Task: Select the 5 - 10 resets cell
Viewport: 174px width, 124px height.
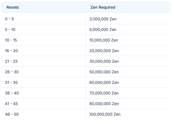Action: [10, 30]
